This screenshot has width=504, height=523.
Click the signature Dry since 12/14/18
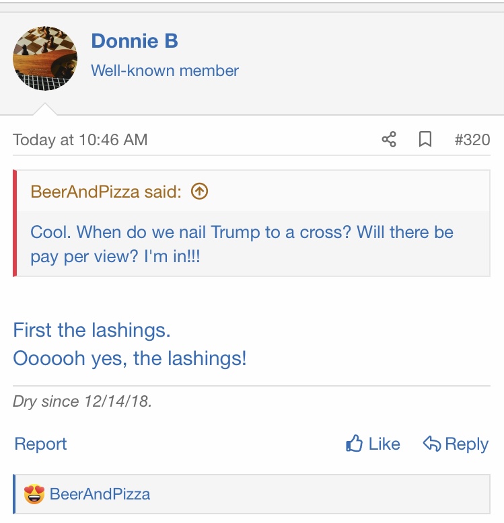coord(82,402)
